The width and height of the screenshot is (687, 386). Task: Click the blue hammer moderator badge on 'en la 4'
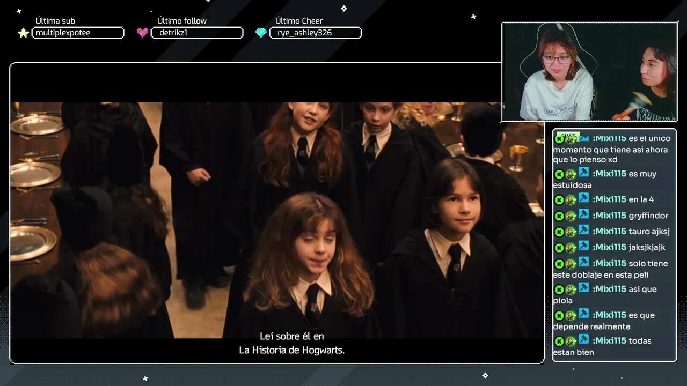pos(584,198)
